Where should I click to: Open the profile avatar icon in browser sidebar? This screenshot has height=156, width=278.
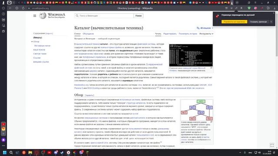pos(3,3)
